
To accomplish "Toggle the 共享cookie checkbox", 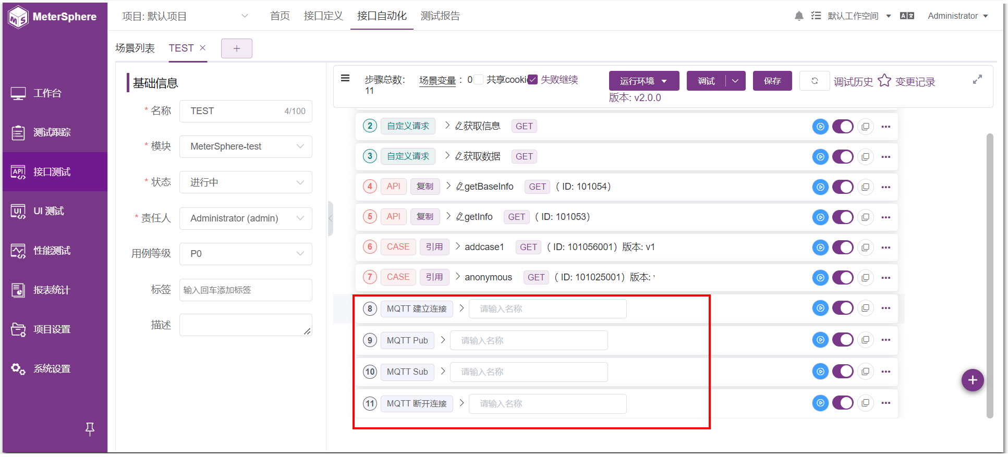I will tap(478, 80).
